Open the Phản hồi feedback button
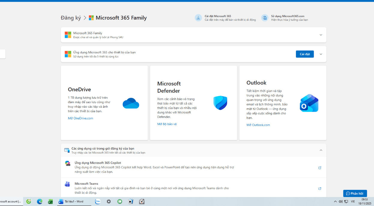 [355, 193]
